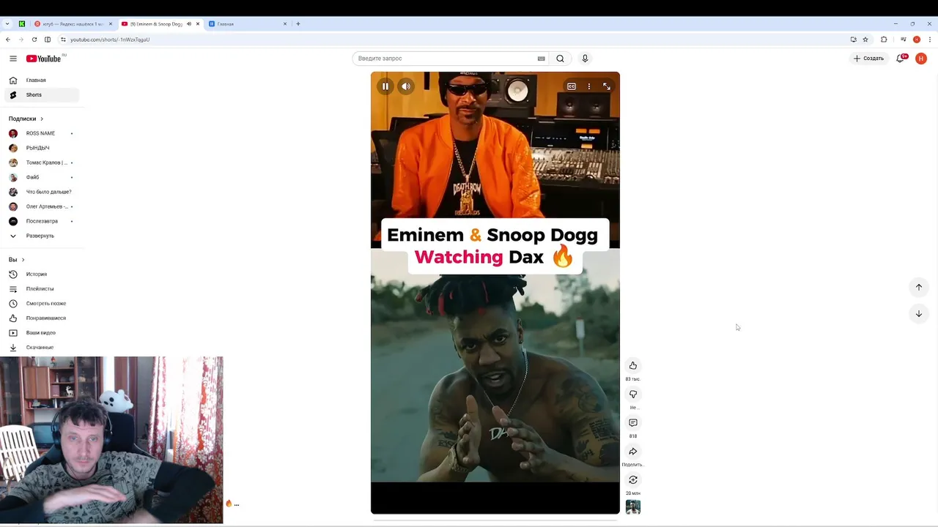
Task: Share the Short via the arrow icon
Action: coord(633,452)
